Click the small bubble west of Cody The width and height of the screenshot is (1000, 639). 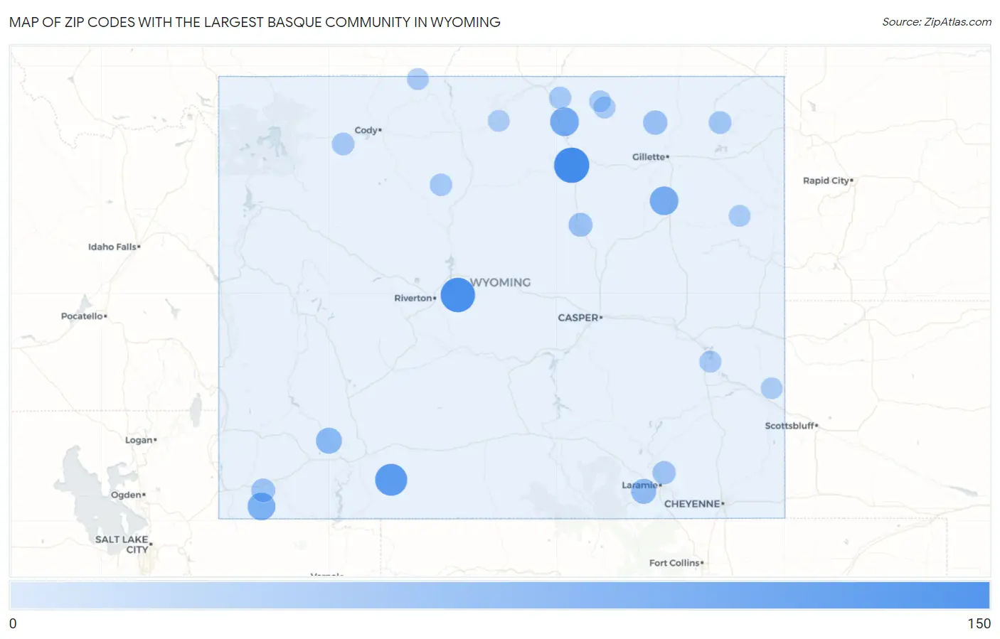(x=343, y=144)
